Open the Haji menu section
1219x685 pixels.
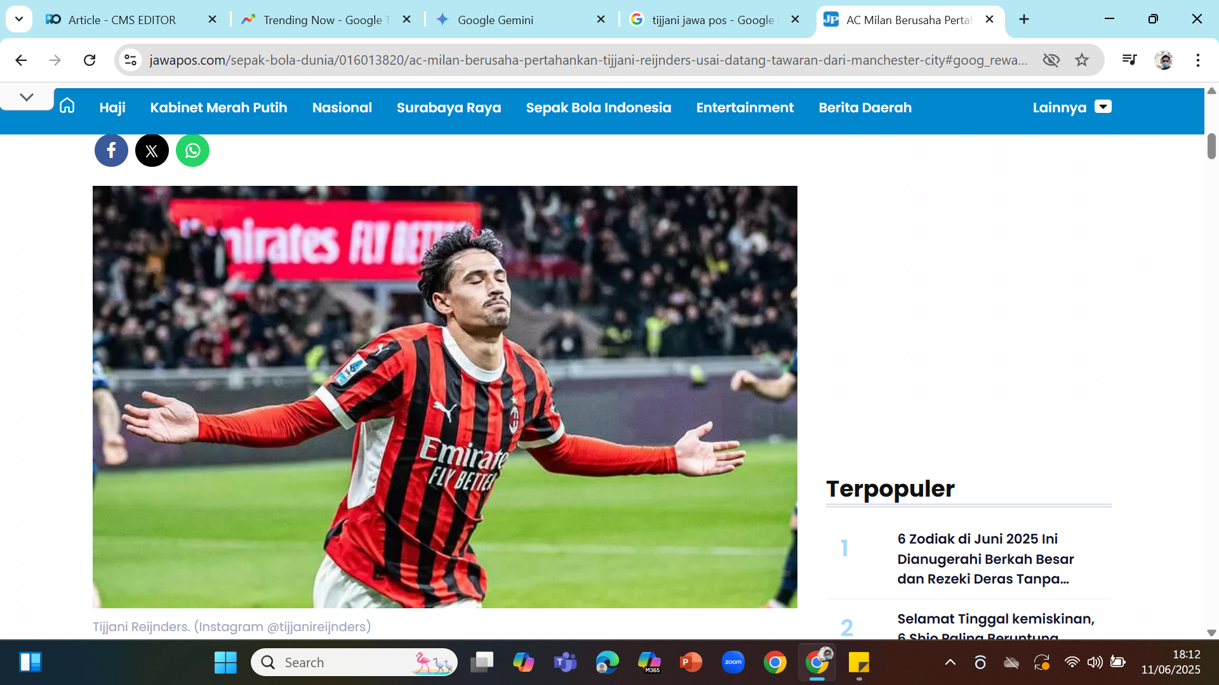point(112,108)
